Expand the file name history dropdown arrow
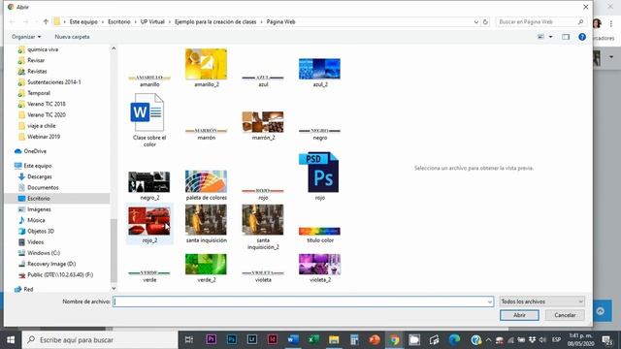Screen dimensions: 621x349 tap(489, 301)
